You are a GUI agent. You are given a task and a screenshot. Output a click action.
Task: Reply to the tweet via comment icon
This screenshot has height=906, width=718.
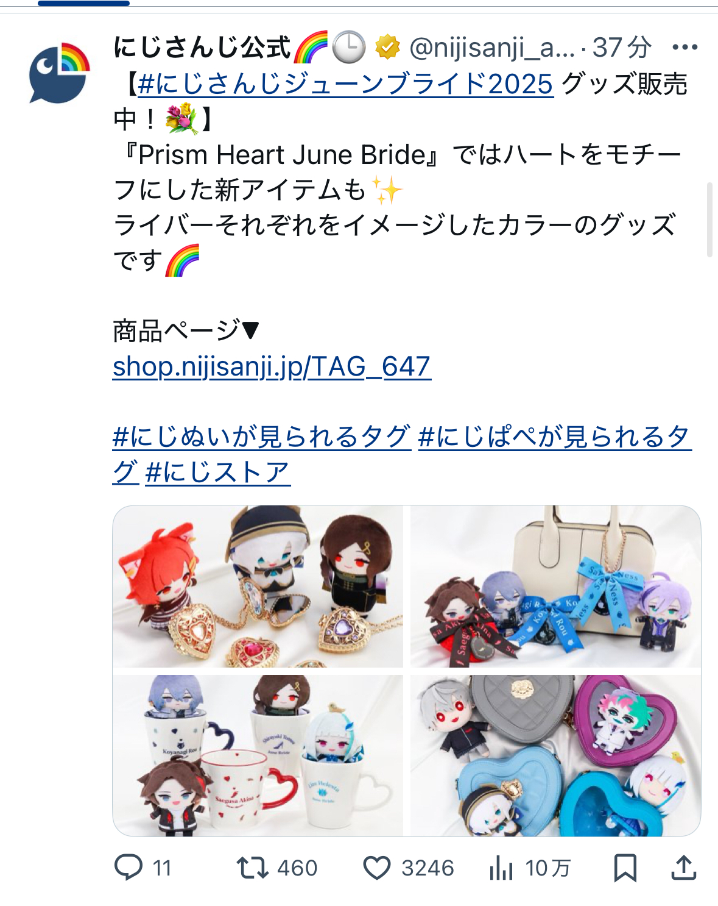[128, 867]
